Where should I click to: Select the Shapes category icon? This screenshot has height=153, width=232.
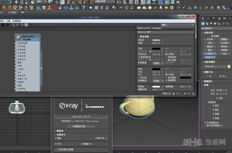pos(207,24)
